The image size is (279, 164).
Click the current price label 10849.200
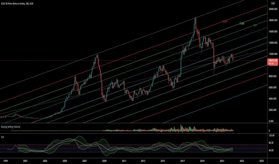tap(273, 61)
